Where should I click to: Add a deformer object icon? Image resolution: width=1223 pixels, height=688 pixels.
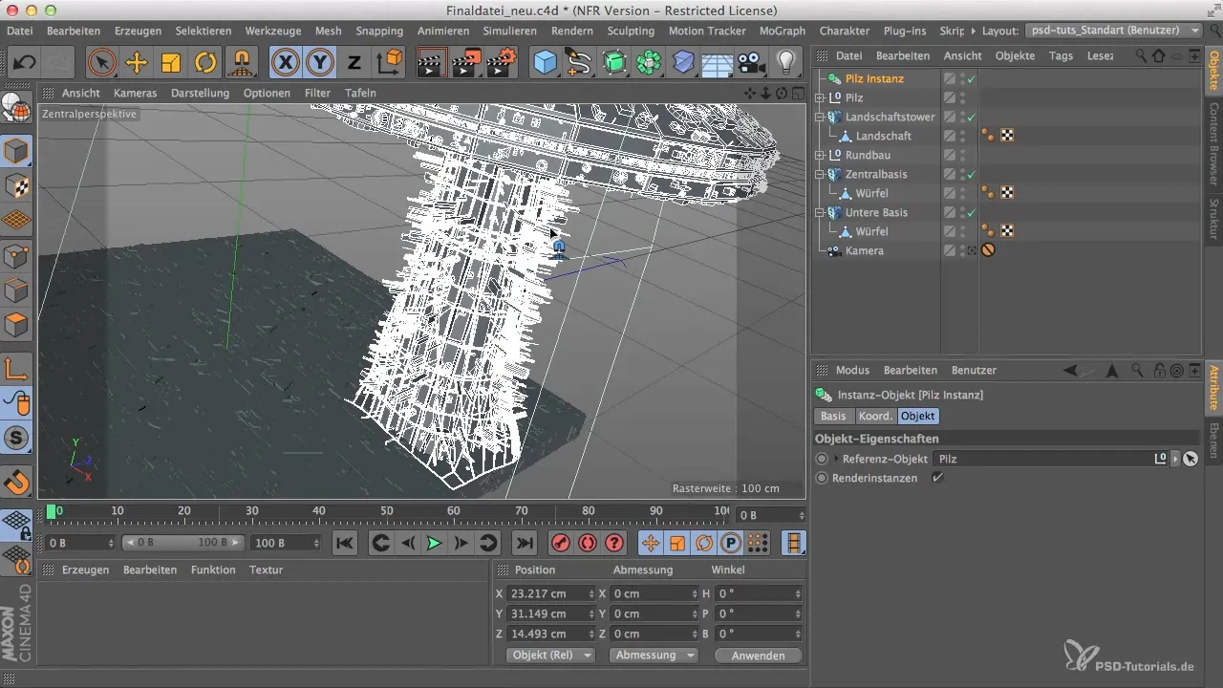pos(683,64)
